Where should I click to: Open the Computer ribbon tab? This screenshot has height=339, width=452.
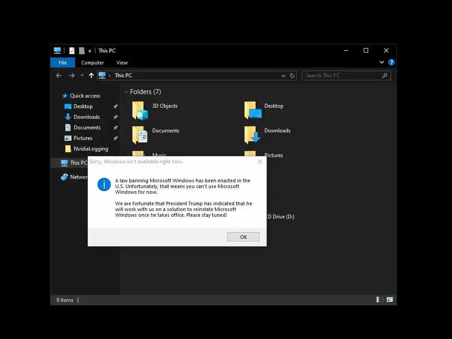[92, 63]
